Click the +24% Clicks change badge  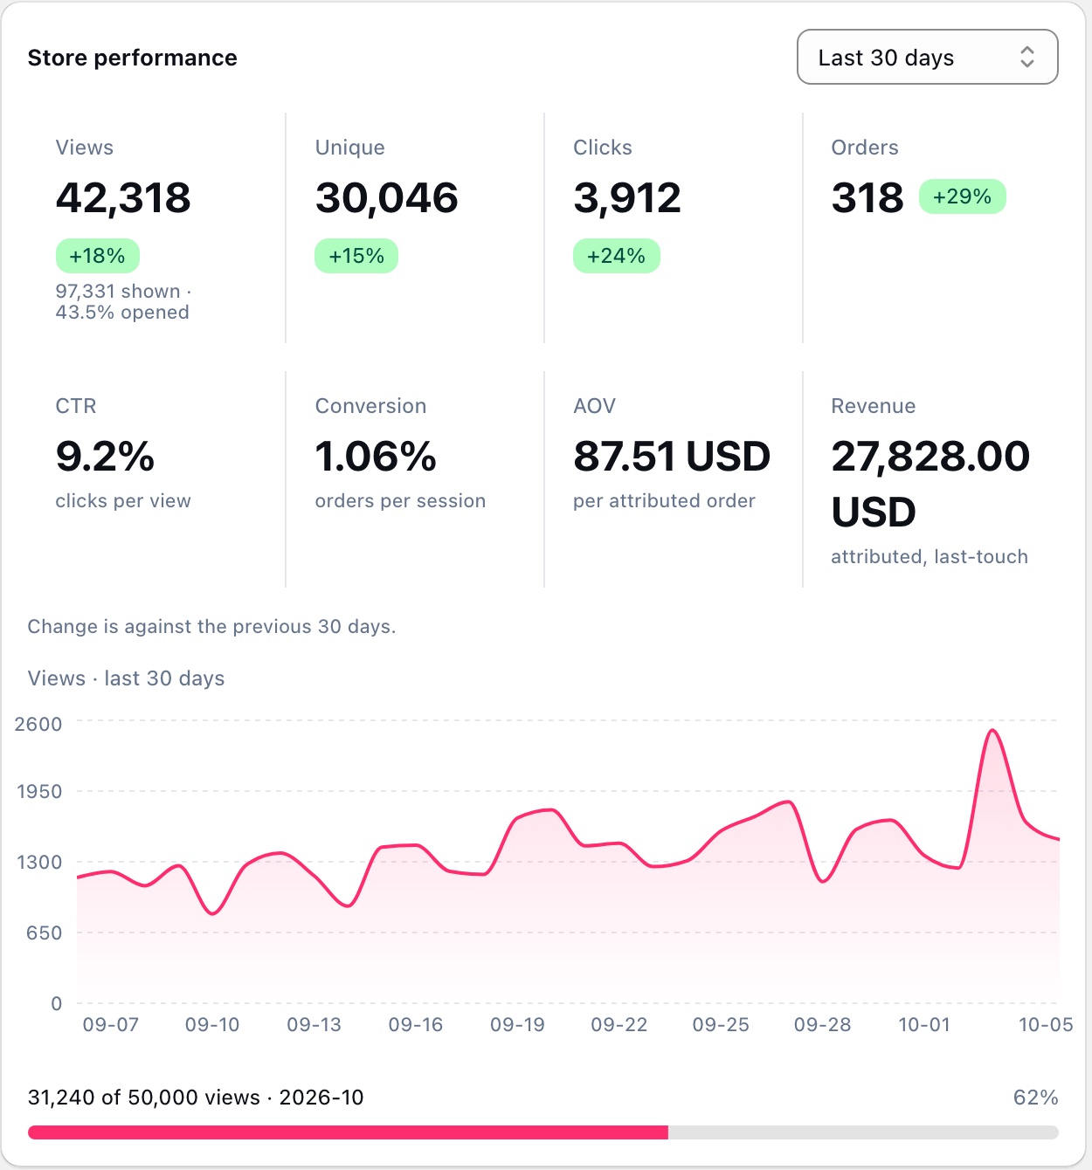coord(617,256)
